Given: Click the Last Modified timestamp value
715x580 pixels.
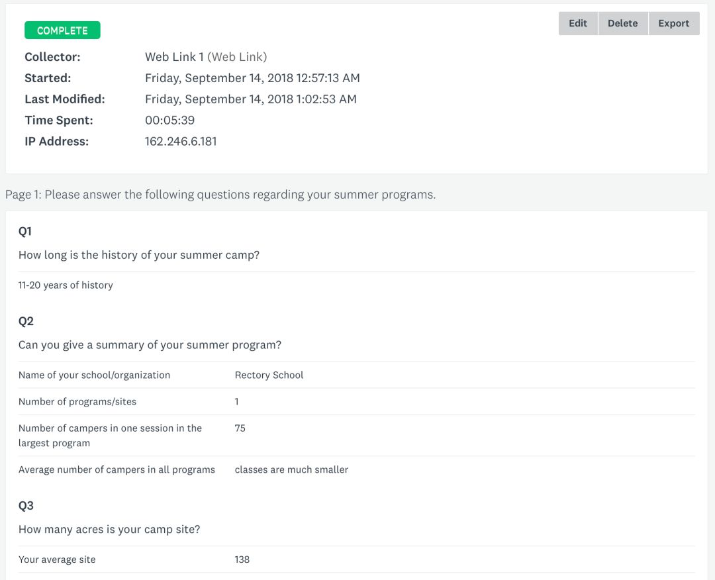Looking at the screenshot, I should (x=250, y=99).
